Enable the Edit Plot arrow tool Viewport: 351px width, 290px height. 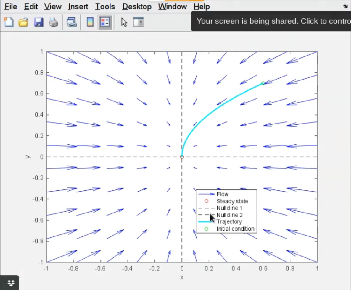point(124,22)
